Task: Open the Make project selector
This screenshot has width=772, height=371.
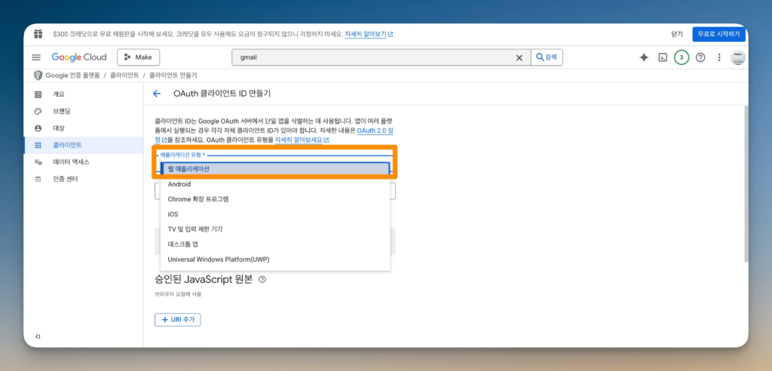Action: [139, 57]
